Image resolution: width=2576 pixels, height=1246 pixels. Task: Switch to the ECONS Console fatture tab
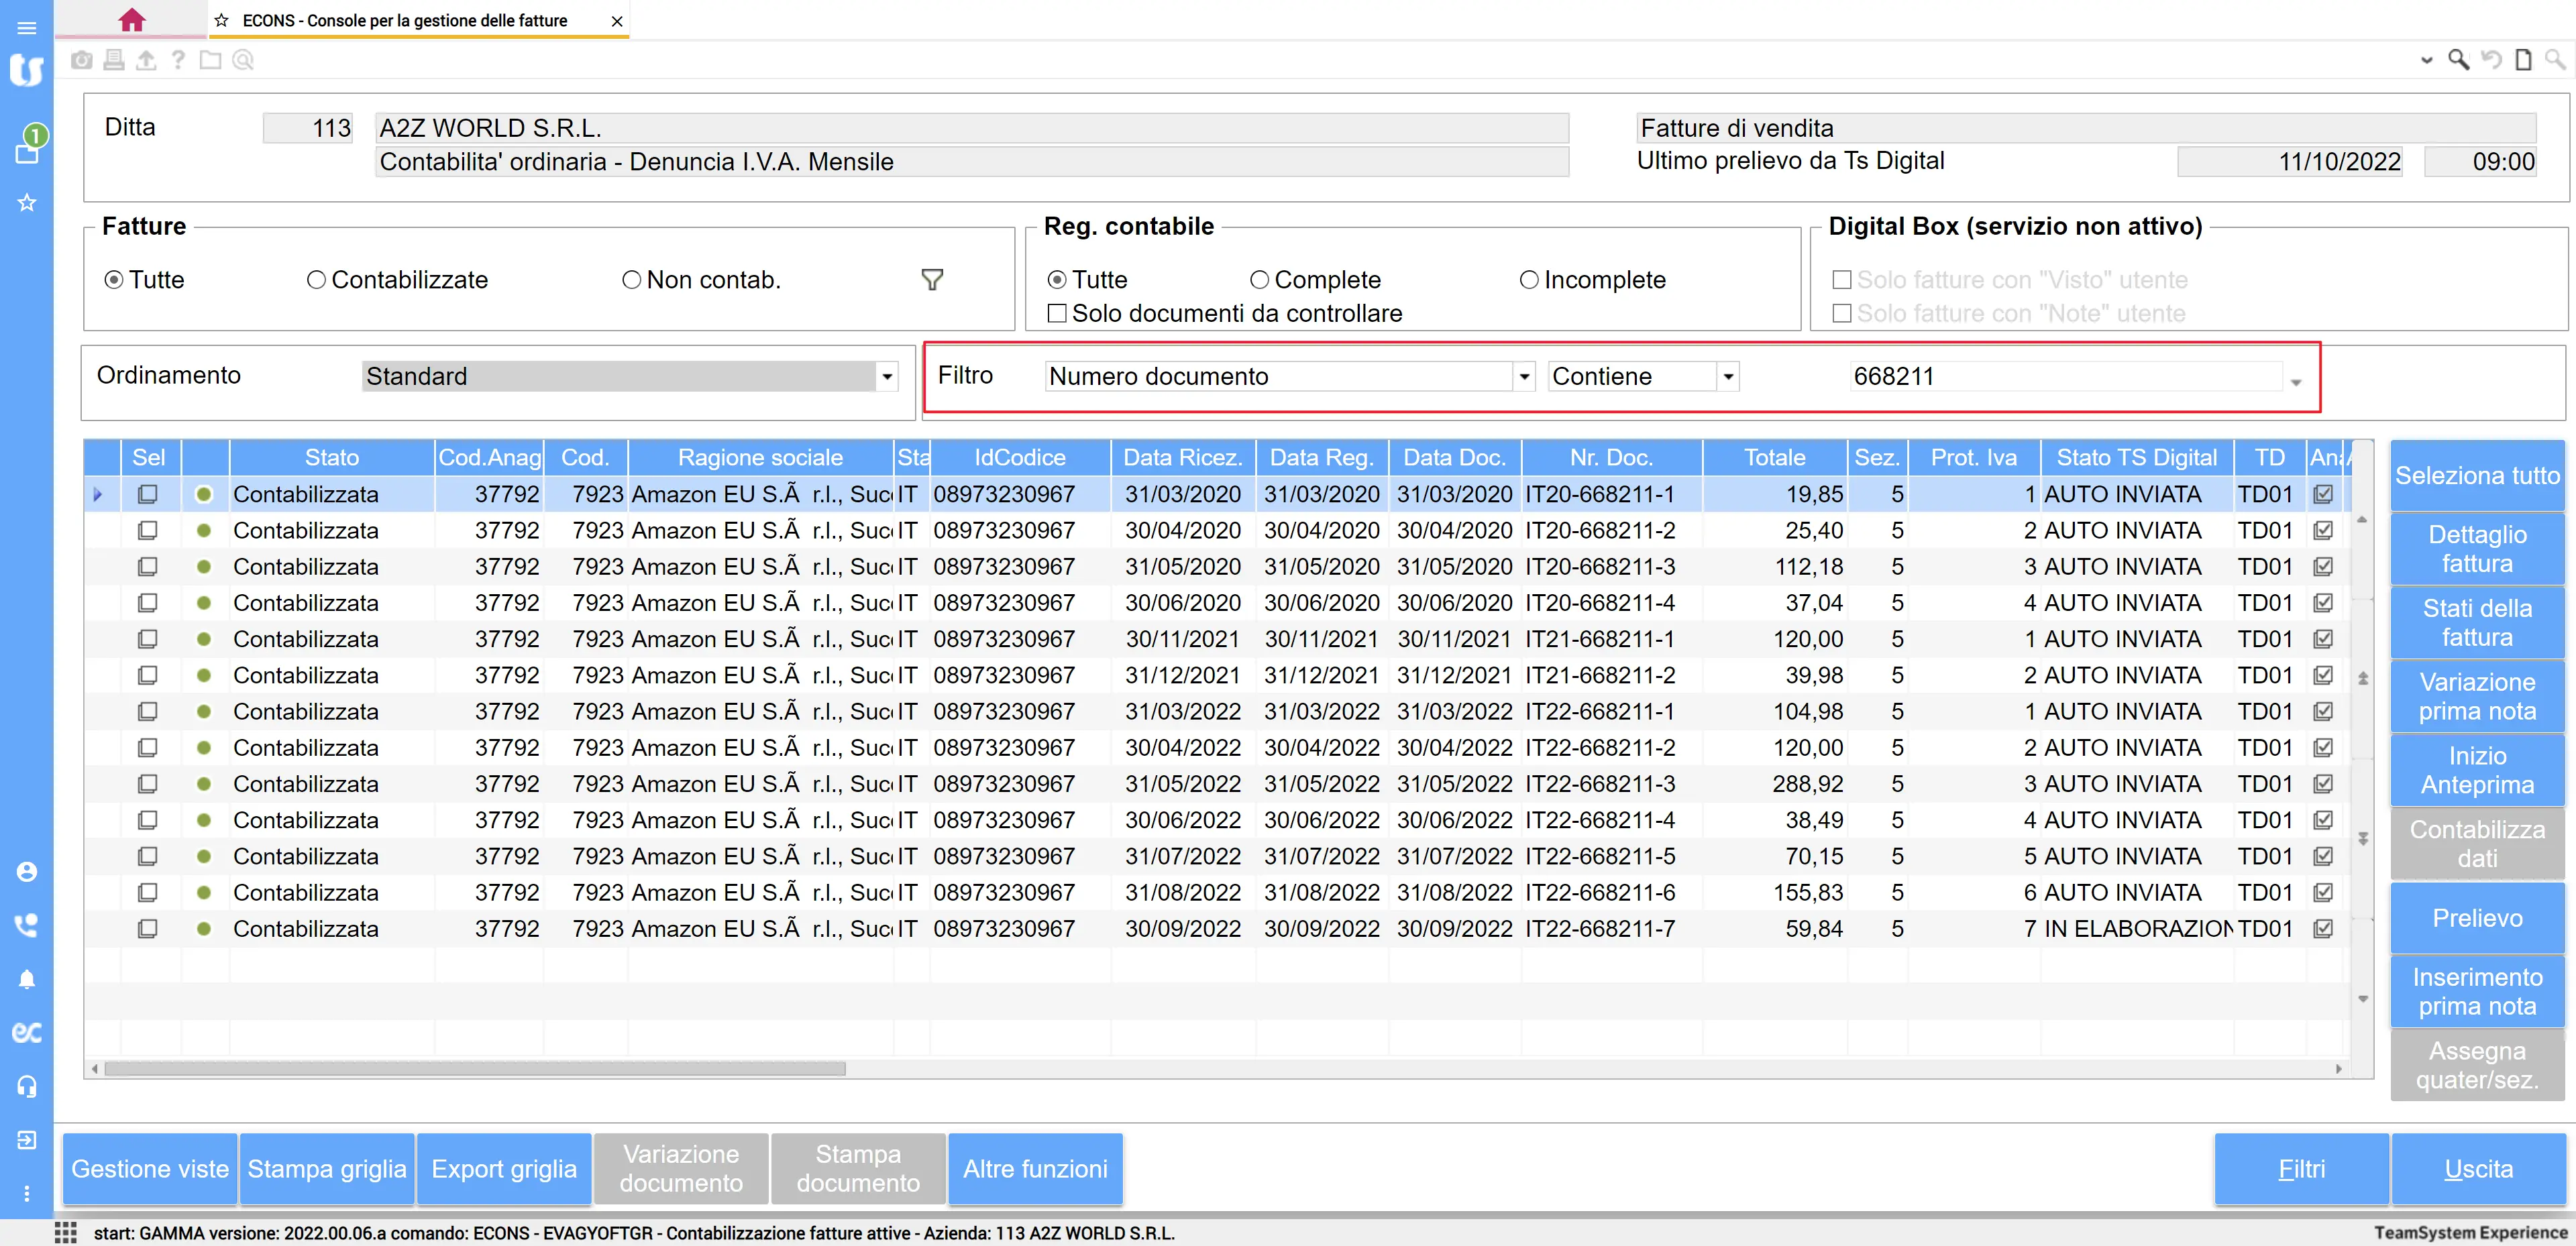[x=405, y=20]
